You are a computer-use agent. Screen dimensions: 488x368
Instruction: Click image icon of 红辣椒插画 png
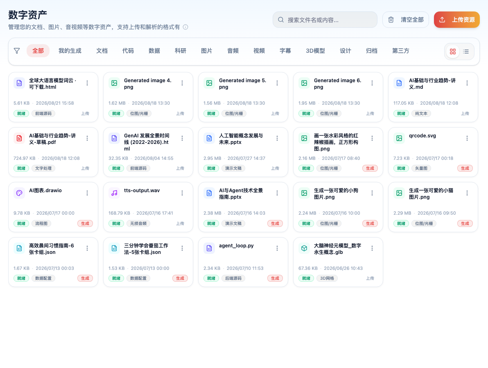point(304,138)
